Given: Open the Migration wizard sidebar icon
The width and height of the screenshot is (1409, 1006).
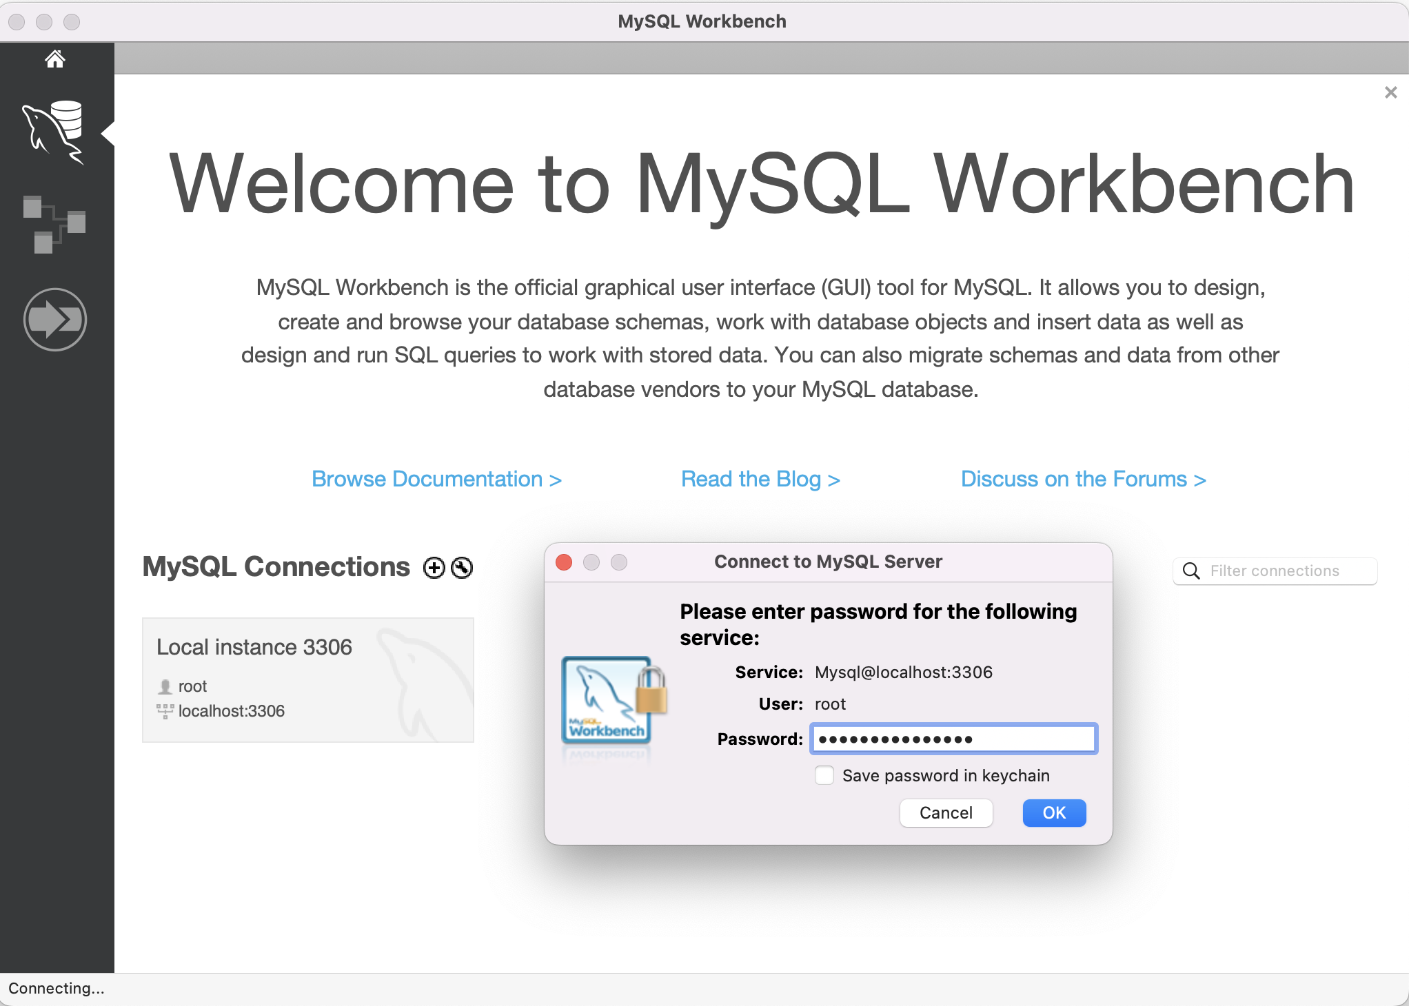Looking at the screenshot, I should 54,320.
